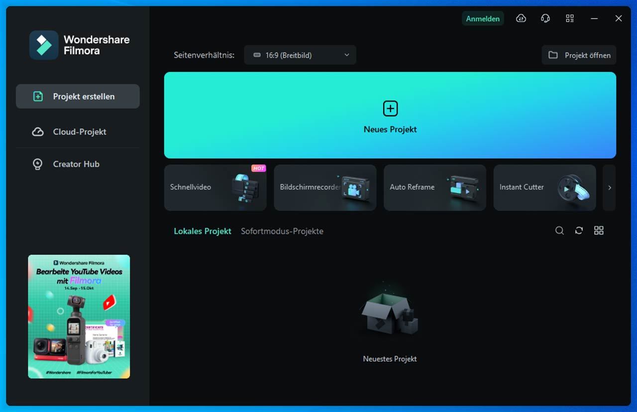
Task: Refresh the project list
Action: (579, 231)
